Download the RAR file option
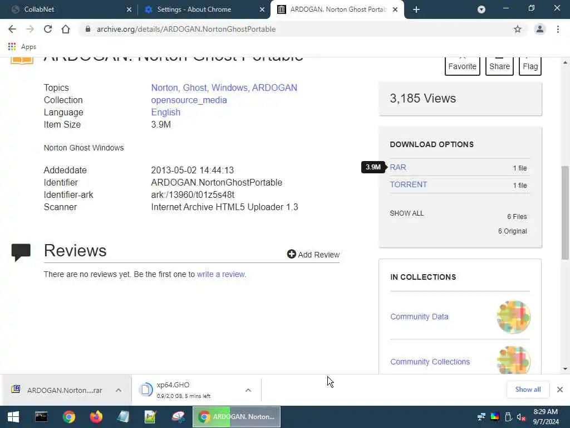The width and height of the screenshot is (570, 428). click(x=397, y=167)
